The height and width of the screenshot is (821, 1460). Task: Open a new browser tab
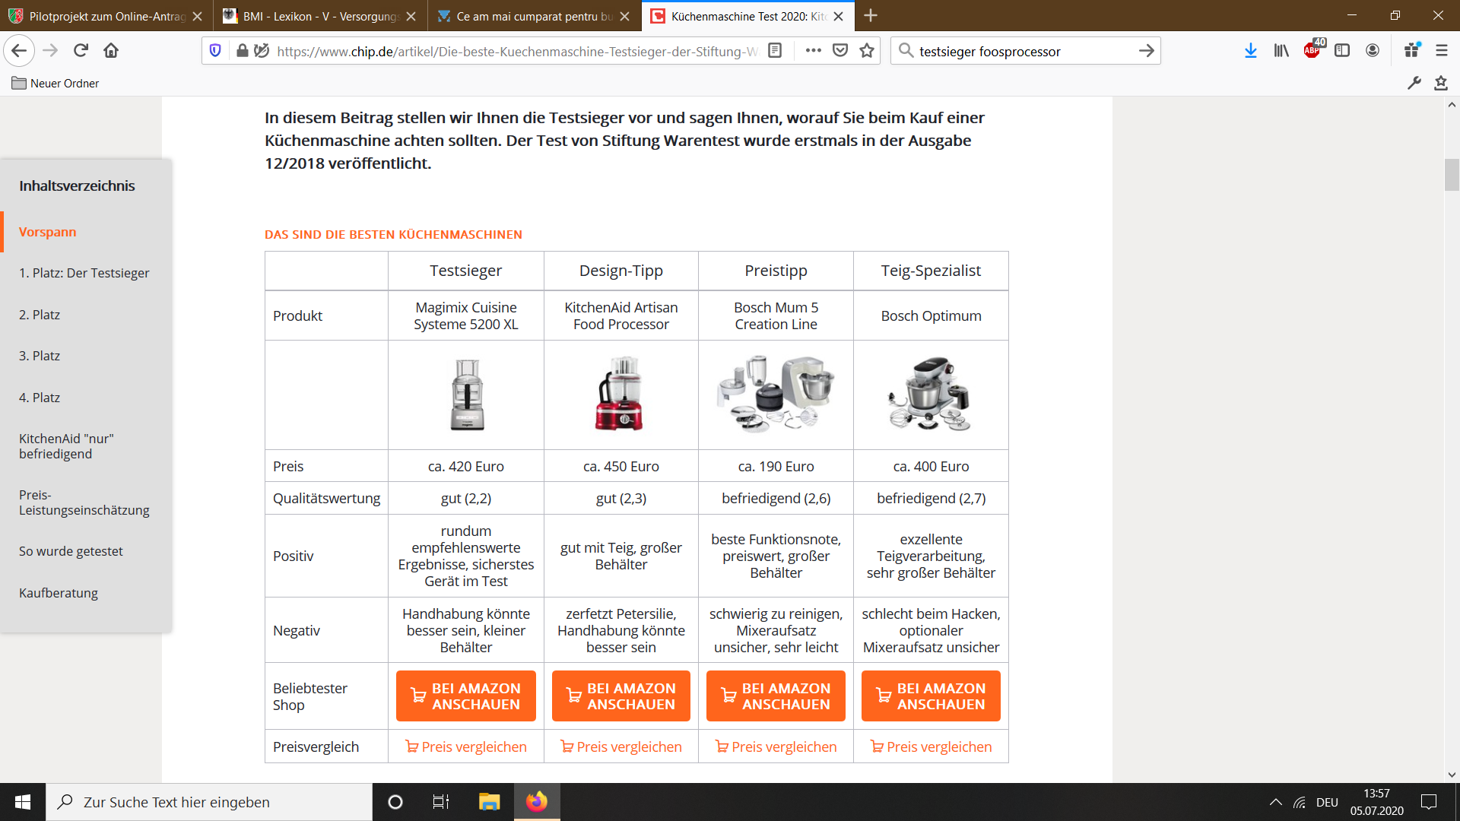click(x=871, y=15)
